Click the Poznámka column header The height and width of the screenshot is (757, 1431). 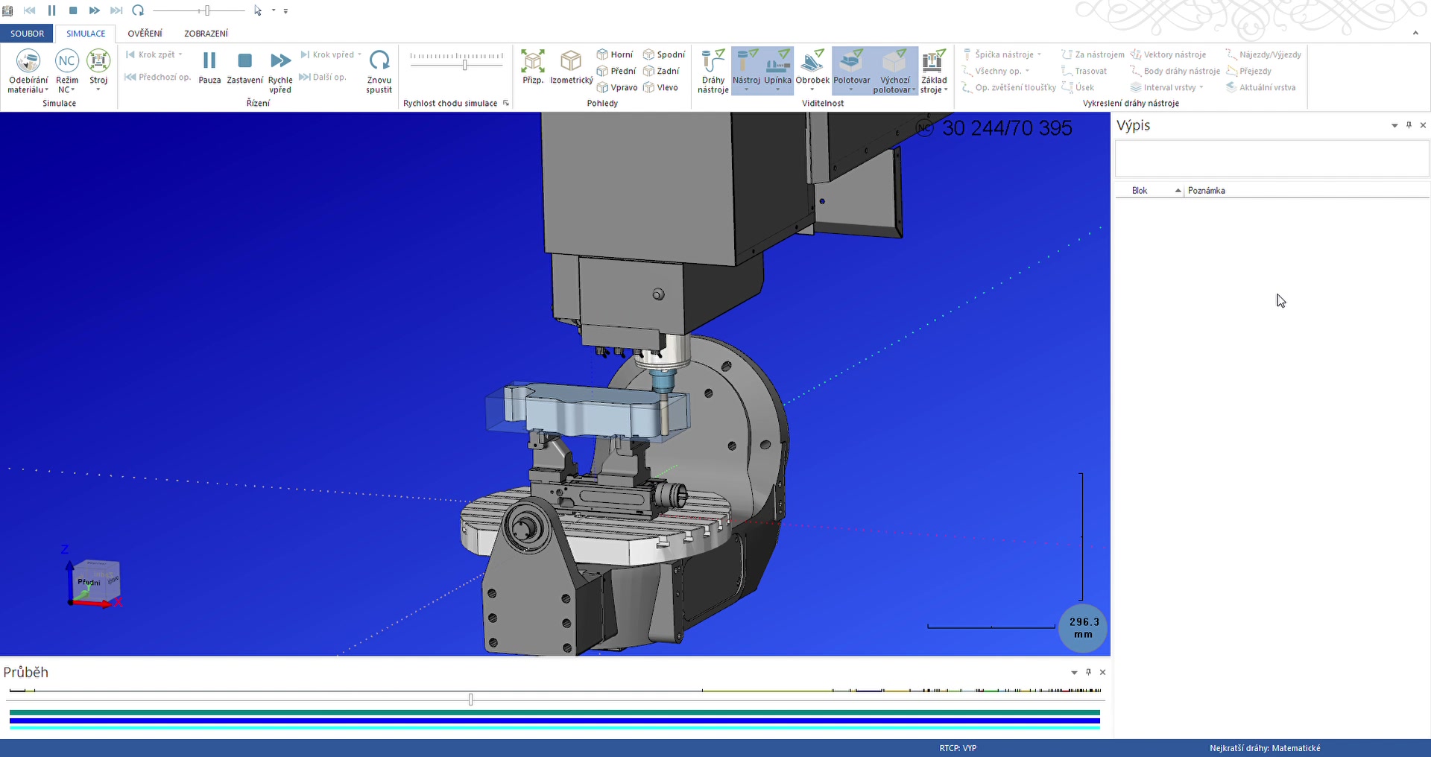(1307, 191)
